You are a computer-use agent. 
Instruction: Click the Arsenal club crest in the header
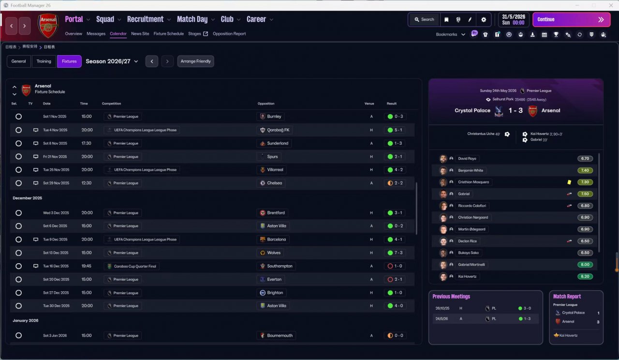pos(48,26)
